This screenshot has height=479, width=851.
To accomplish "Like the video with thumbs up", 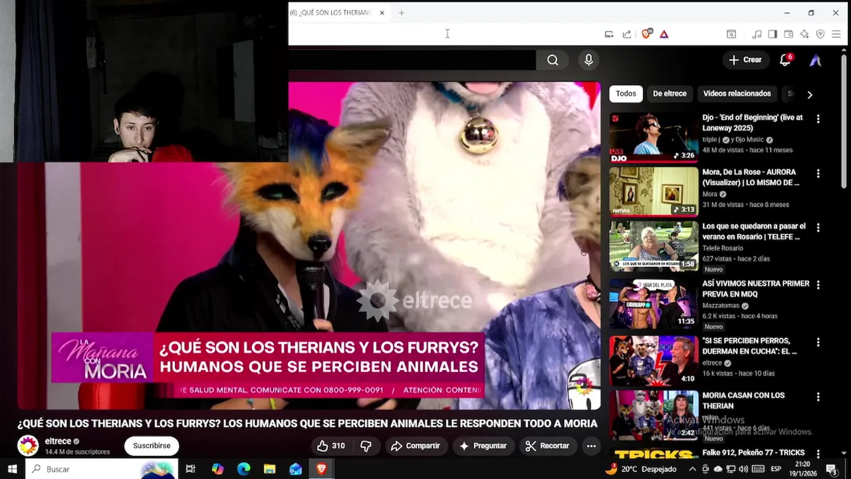I will 330,446.
